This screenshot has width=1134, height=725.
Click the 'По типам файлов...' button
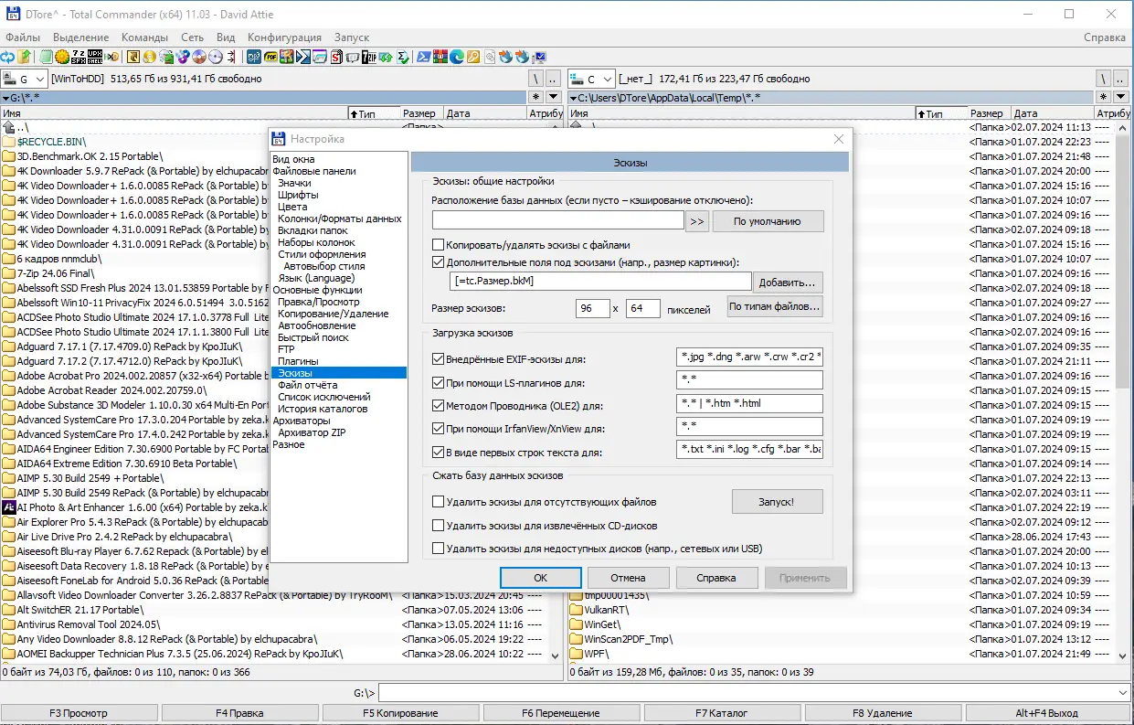[775, 306]
